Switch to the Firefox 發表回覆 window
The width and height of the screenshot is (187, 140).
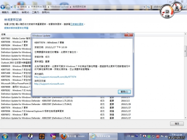(73, 136)
